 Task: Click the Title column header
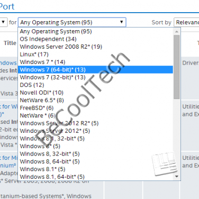[10, 43]
